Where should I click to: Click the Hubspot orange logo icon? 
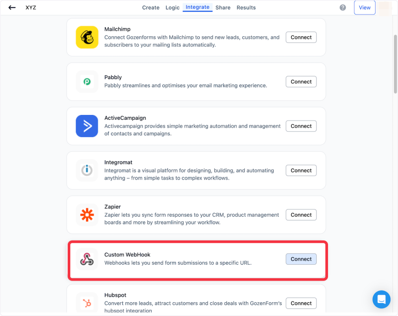click(x=87, y=303)
